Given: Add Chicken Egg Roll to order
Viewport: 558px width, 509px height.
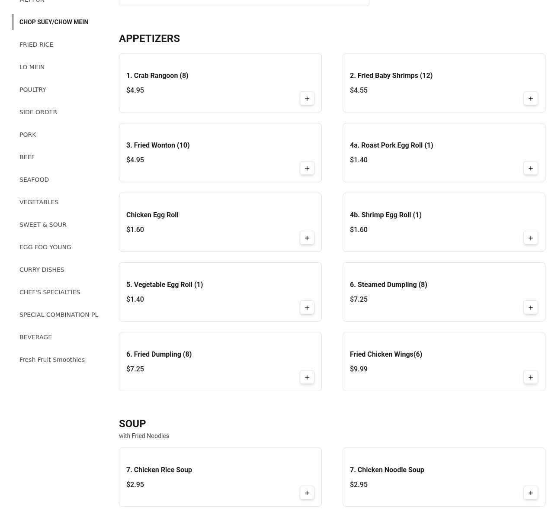Looking at the screenshot, I should tap(307, 238).
